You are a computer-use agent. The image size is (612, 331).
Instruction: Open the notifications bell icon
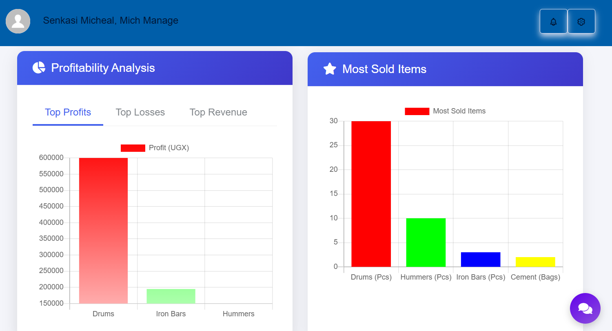553,21
